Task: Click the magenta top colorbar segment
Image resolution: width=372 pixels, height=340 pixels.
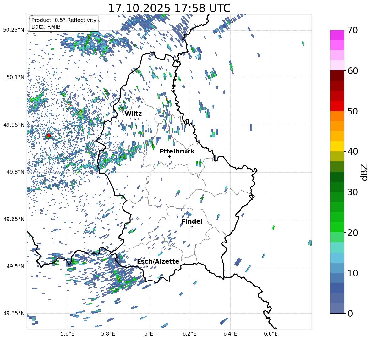Action: click(337, 35)
